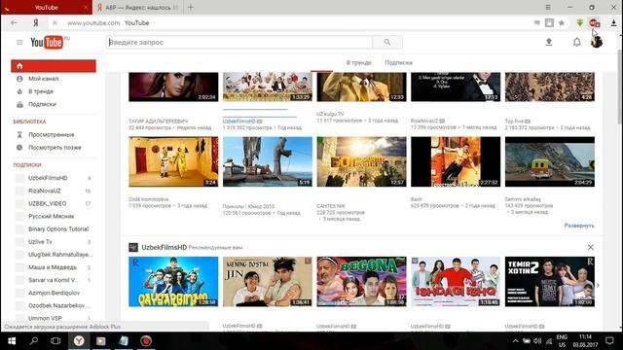
Task: Open В тренде in sidebar
Action: point(41,91)
